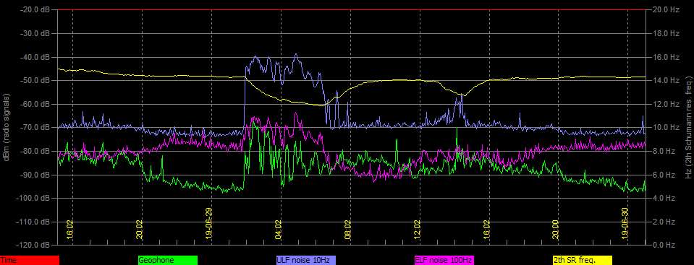Screen dimensions: 694x265
Task: Click the magenta ELF noise 100Hz legend
Action: 444,260
